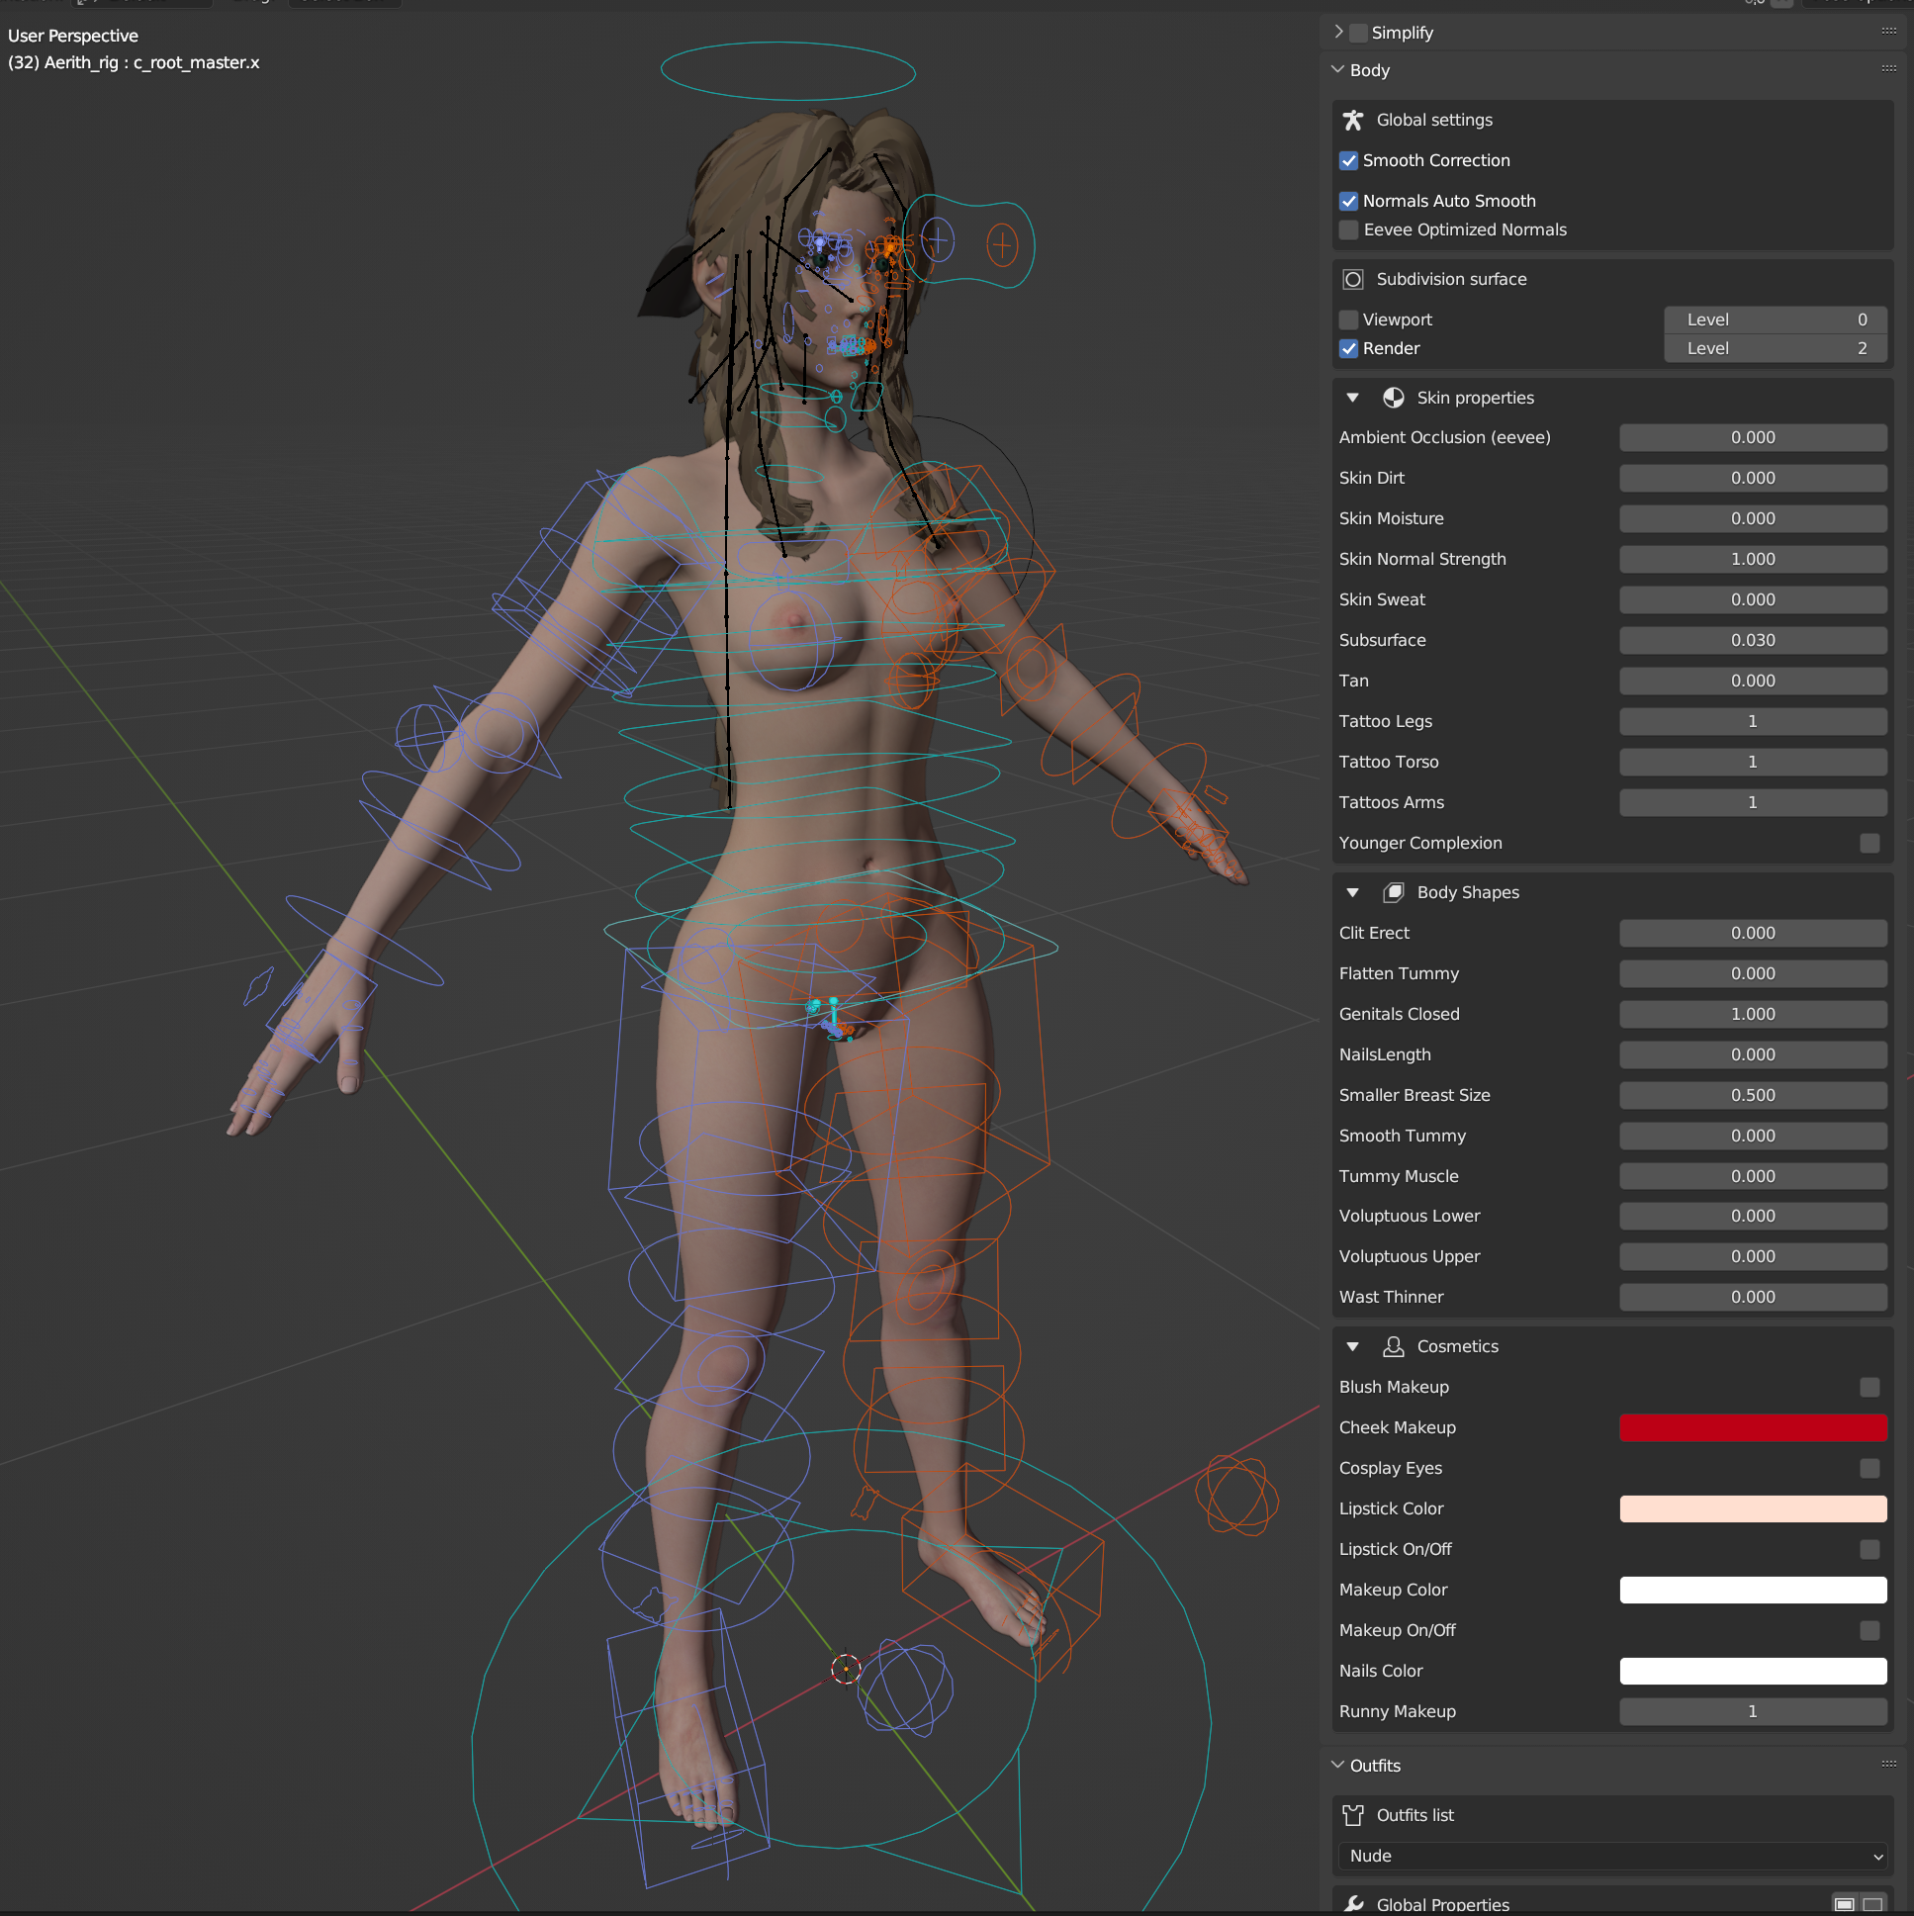
Task: Uncheck Normals Auto Smooth
Action: point(1349,202)
